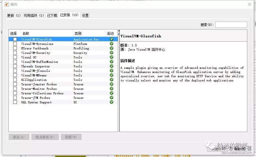The height and width of the screenshot is (157, 256).
Task: Click 'Application Ser...' category cell
Action: 88,39
